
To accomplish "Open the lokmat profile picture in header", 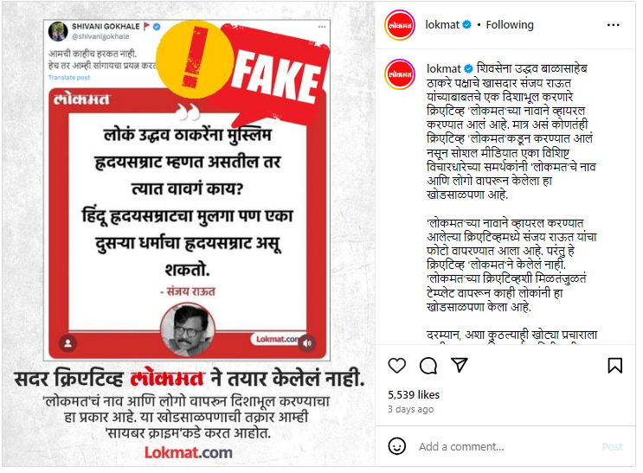I will (x=400, y=25).
